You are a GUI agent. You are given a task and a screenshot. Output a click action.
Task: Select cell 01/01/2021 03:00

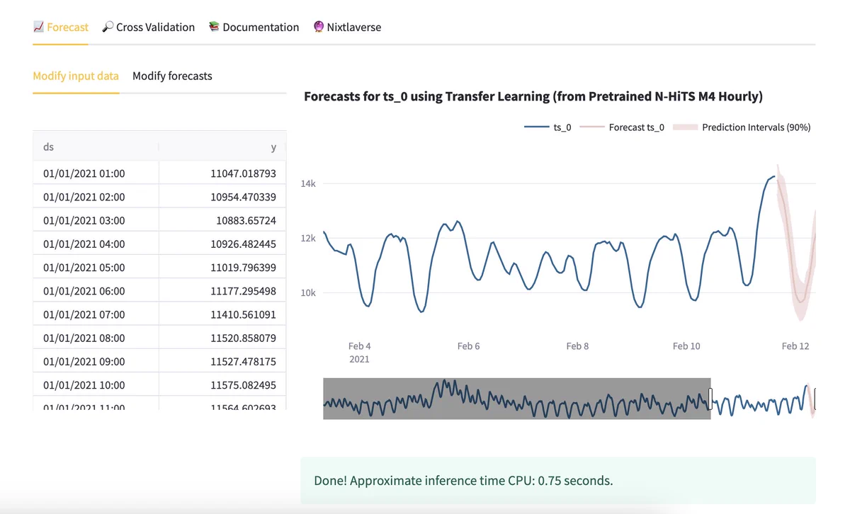(x=96, y=220)
